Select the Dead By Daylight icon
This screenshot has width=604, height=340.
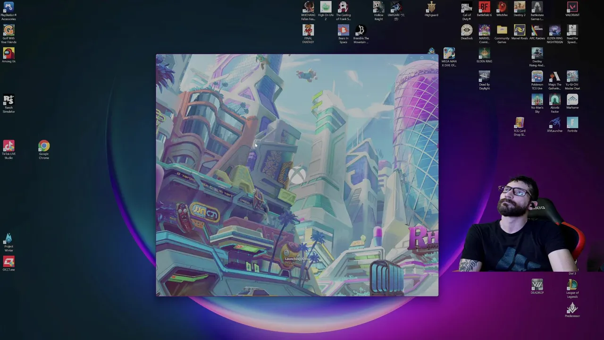pos(484,80)
